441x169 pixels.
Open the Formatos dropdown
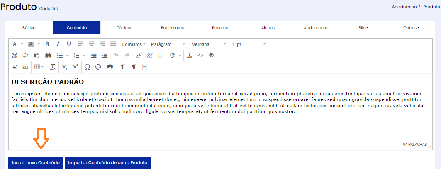pyautogui.click(x=134, y=44)
